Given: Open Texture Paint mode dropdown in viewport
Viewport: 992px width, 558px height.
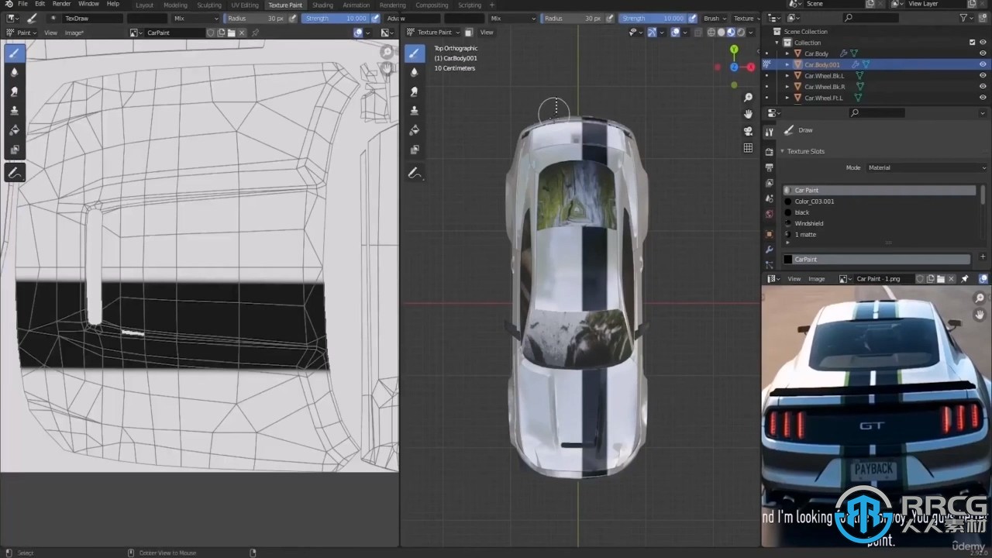Looking at the screenshot, I should coord(433,33).
